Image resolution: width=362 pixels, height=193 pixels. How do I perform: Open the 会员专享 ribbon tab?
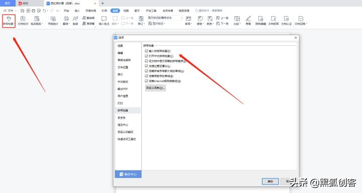[168, 11]
